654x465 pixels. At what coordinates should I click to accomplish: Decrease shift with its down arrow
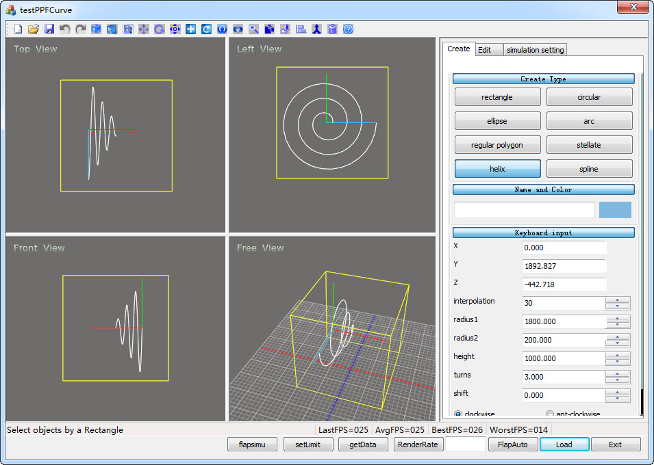[617, 399]
